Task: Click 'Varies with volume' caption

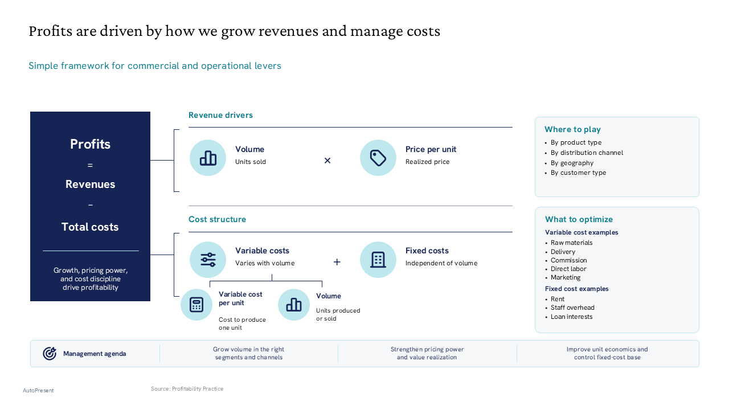Action: pyautogui.click(x=265, y=263)
